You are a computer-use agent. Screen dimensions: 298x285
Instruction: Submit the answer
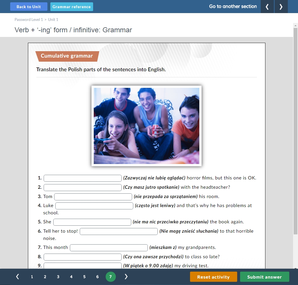pyautogui.click(x=265, y=277)
